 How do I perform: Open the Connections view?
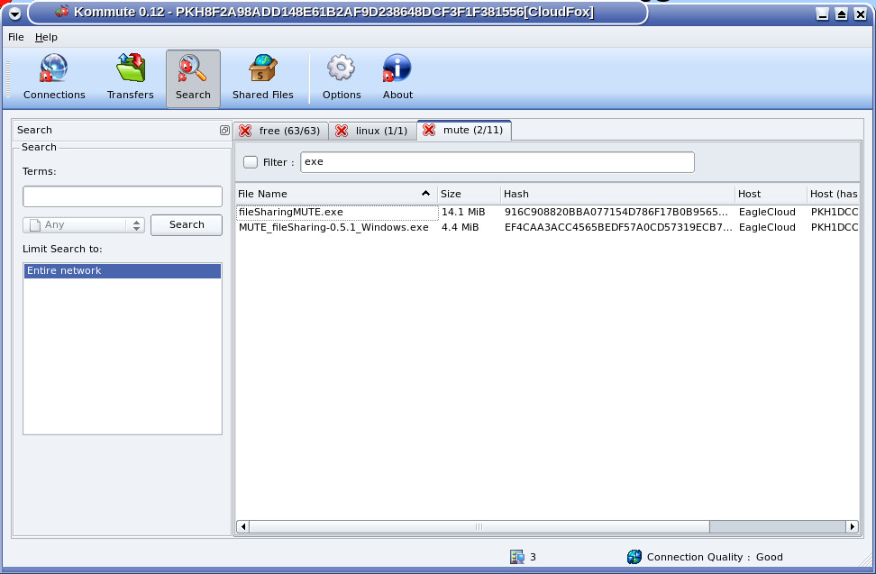54,78
